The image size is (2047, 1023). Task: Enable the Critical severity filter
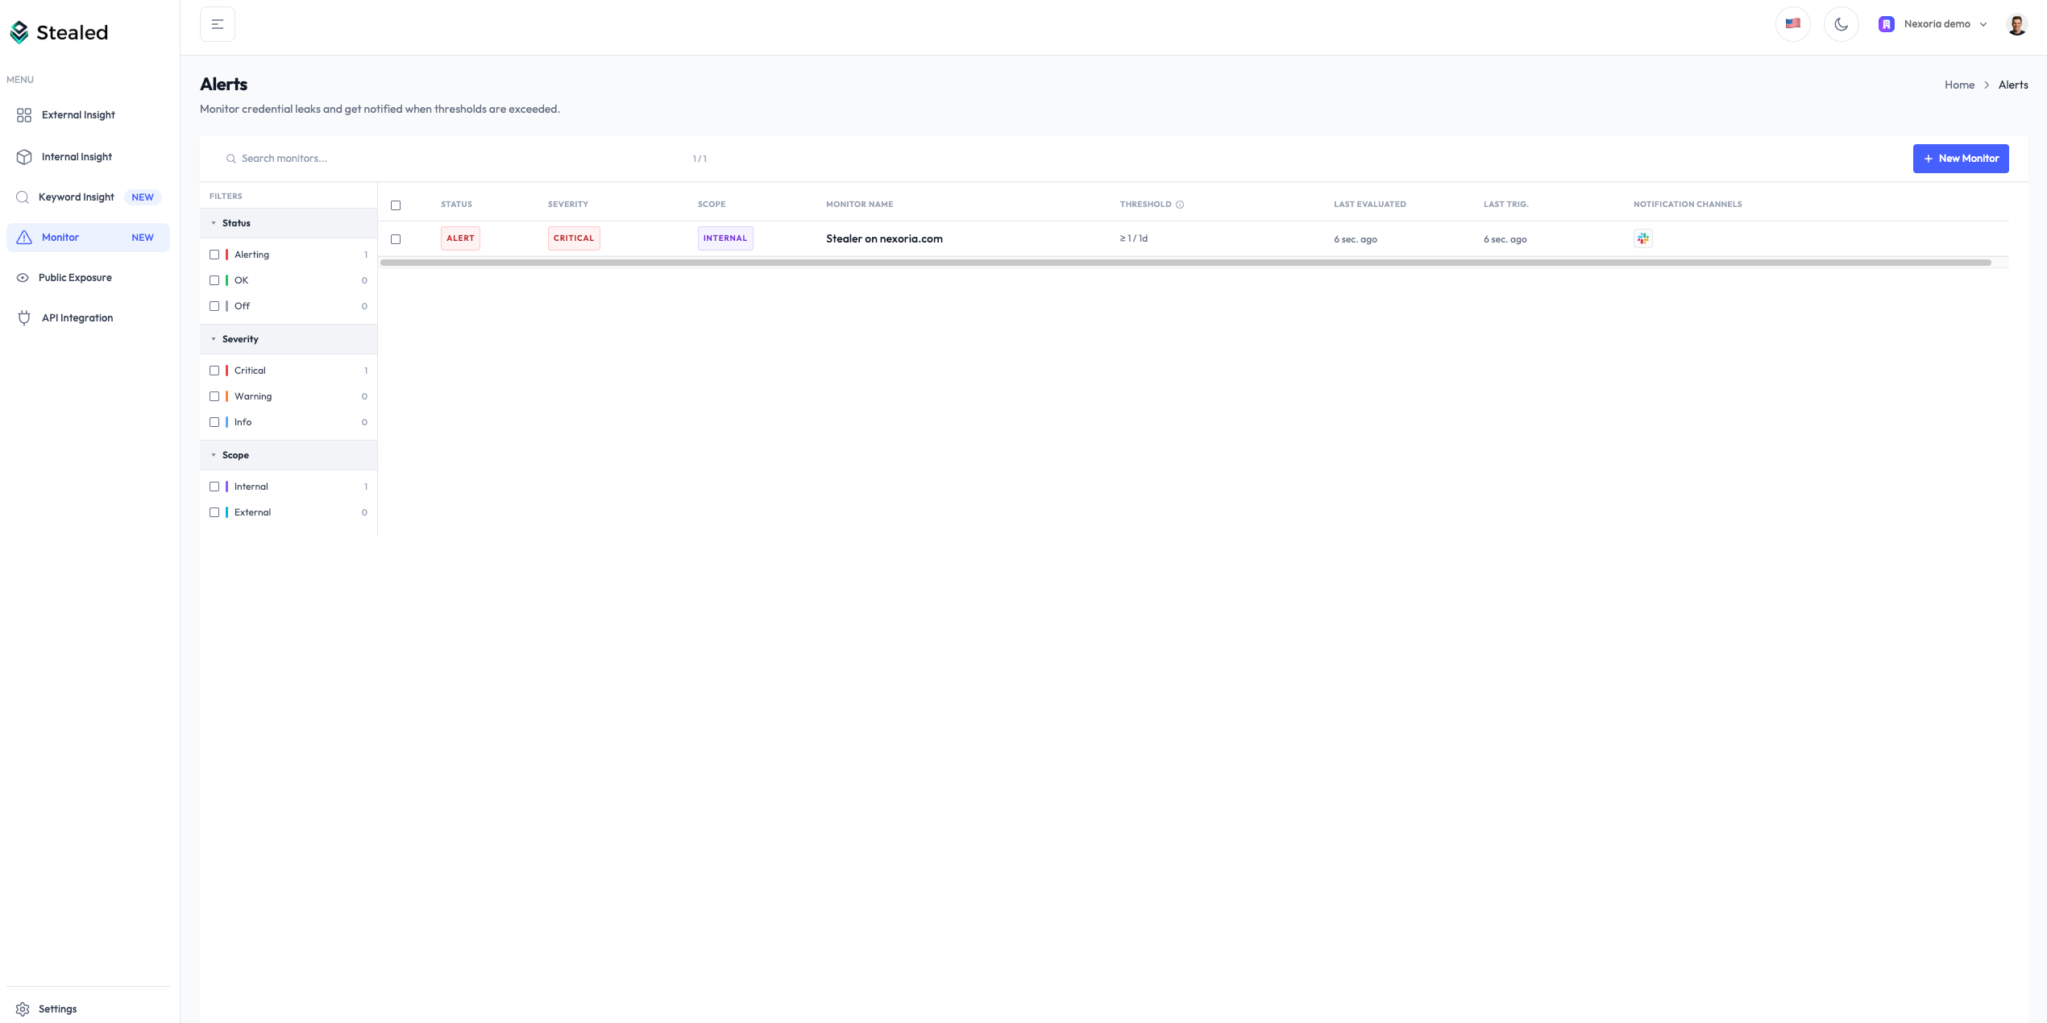(214, 371)
